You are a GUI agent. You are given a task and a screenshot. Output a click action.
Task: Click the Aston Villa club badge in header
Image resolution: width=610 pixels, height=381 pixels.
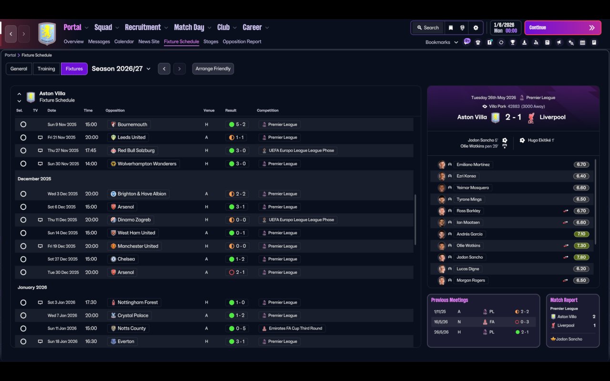point(47,34)
